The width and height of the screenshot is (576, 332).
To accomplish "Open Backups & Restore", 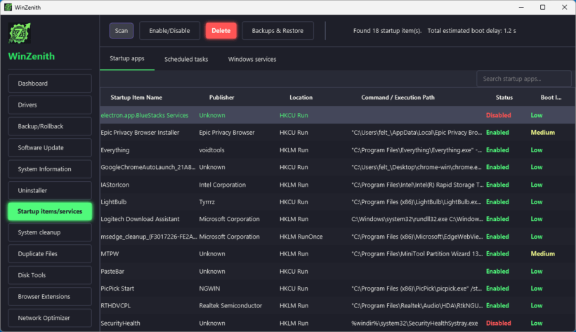I will coord(277,31).
